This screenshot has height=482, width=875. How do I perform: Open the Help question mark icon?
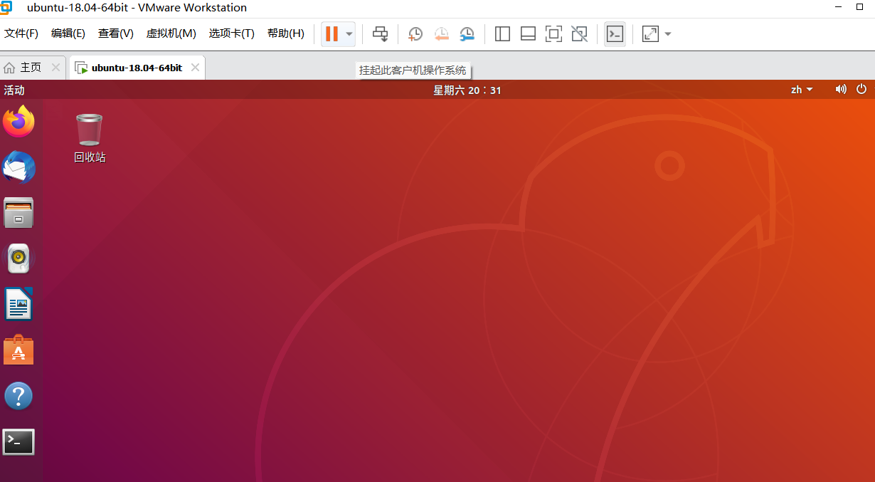click(18, 396)
